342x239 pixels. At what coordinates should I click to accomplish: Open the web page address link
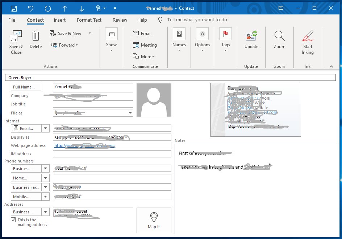84,145
